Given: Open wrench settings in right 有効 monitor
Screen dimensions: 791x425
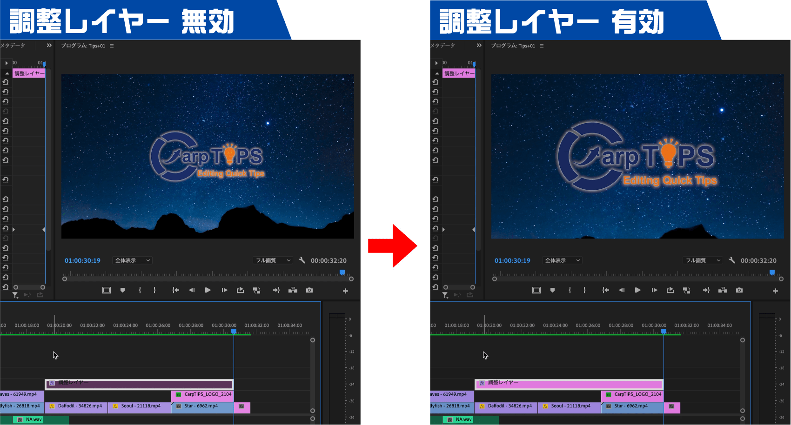Looking at the screenshot, I should 732,260.
